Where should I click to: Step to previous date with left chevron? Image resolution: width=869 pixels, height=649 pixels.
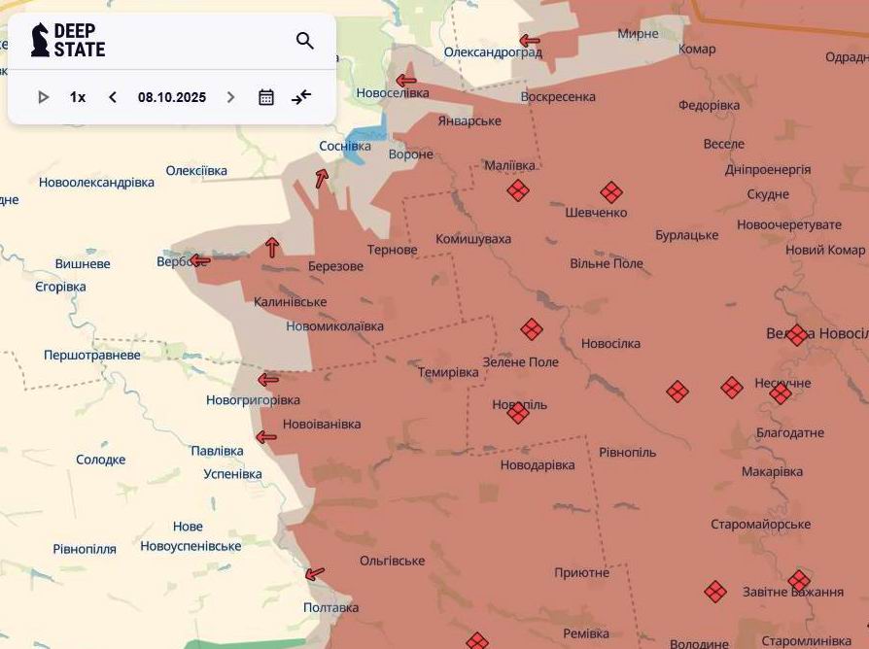click(x=112, y=96)
